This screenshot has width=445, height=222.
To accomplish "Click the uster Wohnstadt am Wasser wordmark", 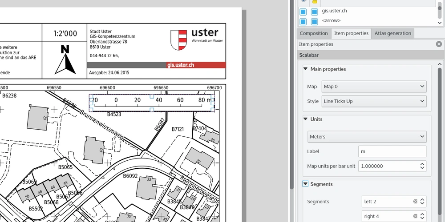I will coord(207,35).
